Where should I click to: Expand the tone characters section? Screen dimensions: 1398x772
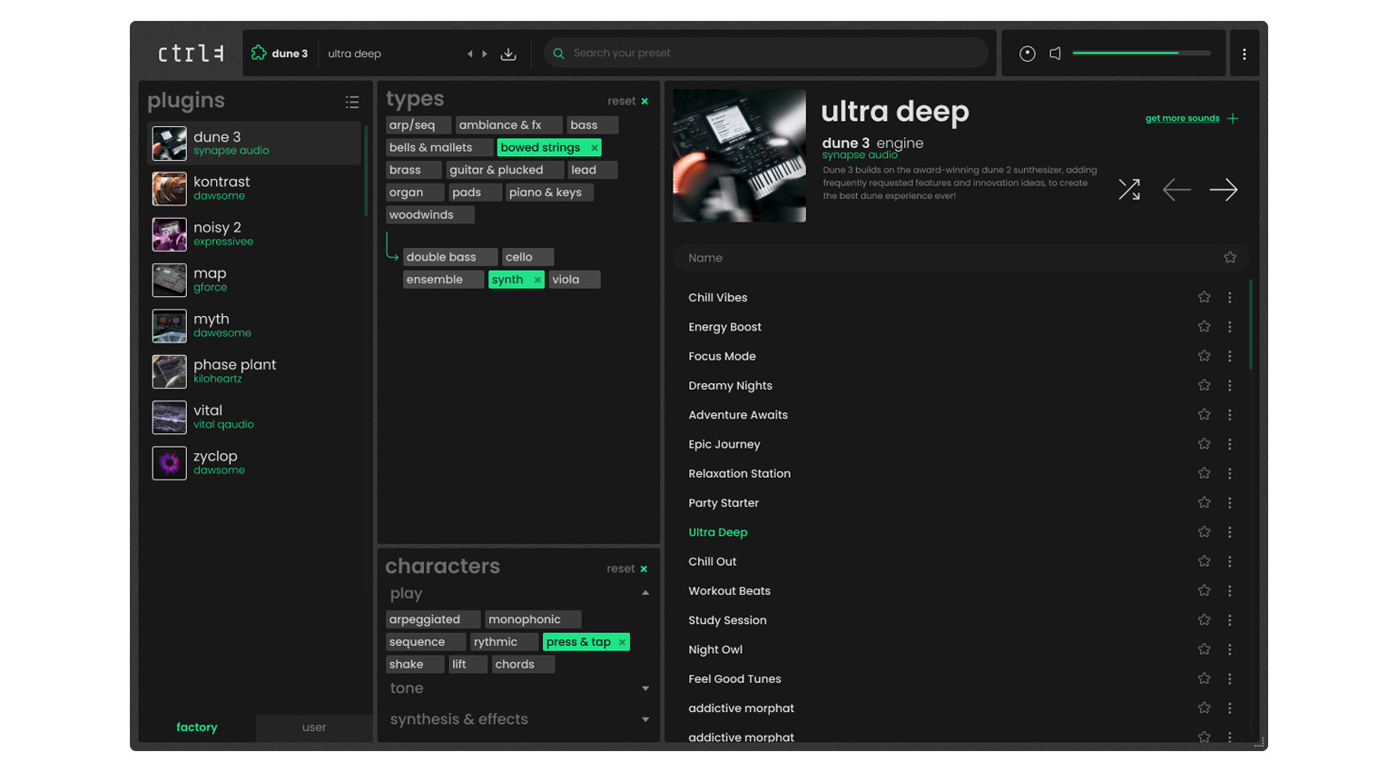[645, 688]
